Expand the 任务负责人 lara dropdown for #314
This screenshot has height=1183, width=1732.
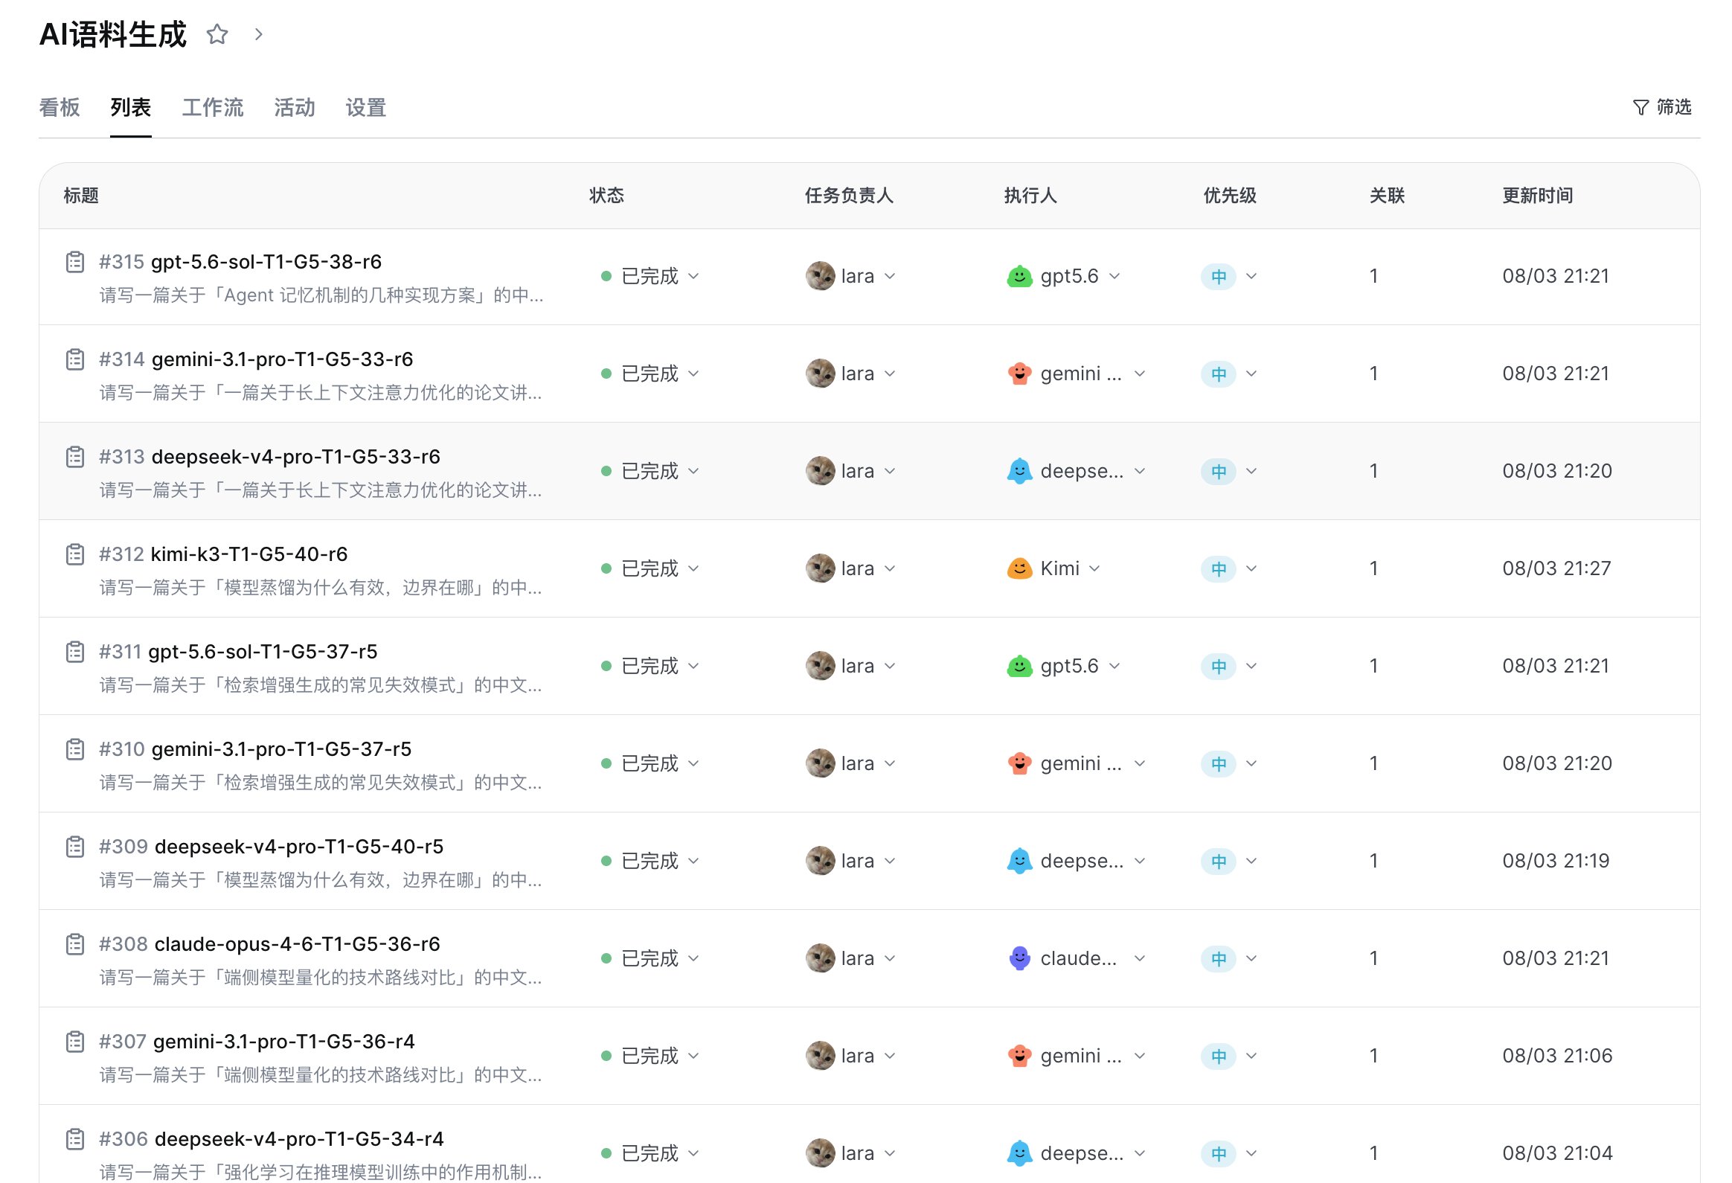[x=890, y=374]
